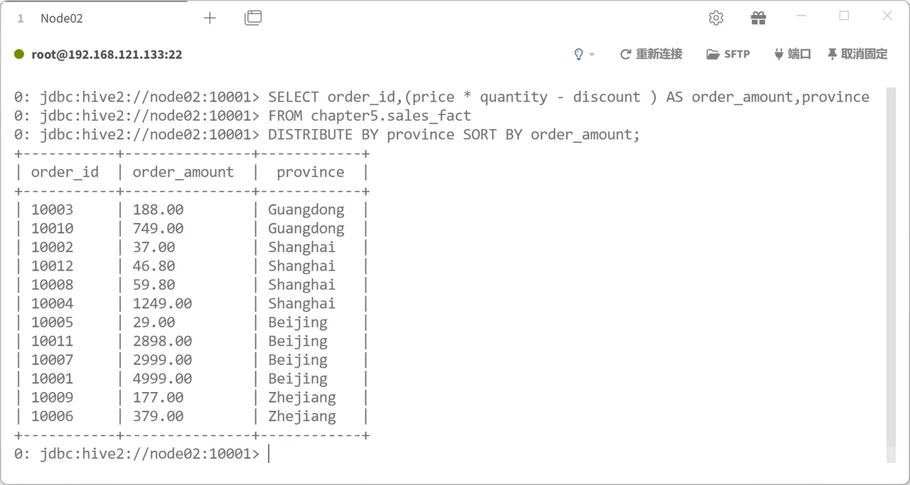Click the lightbulb hints icon

coord(579,54)
